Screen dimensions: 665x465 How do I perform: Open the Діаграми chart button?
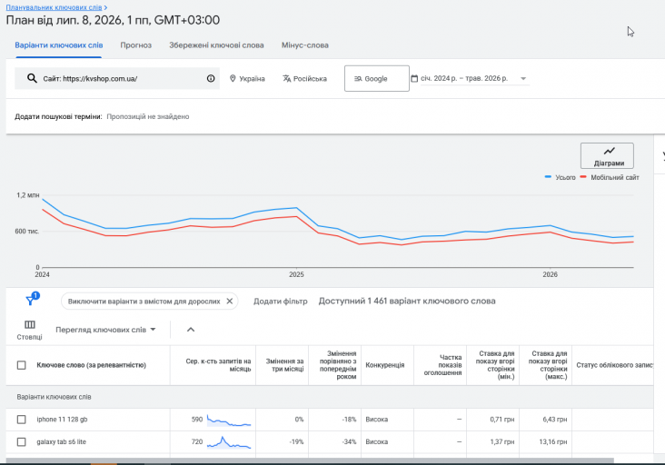point(607,155)
